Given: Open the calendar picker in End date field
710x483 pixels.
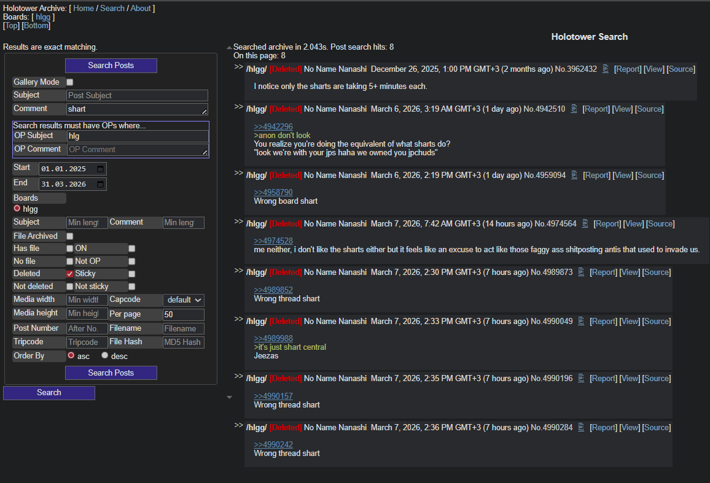Looking at the screenshot, I should (x=101, y=184).
